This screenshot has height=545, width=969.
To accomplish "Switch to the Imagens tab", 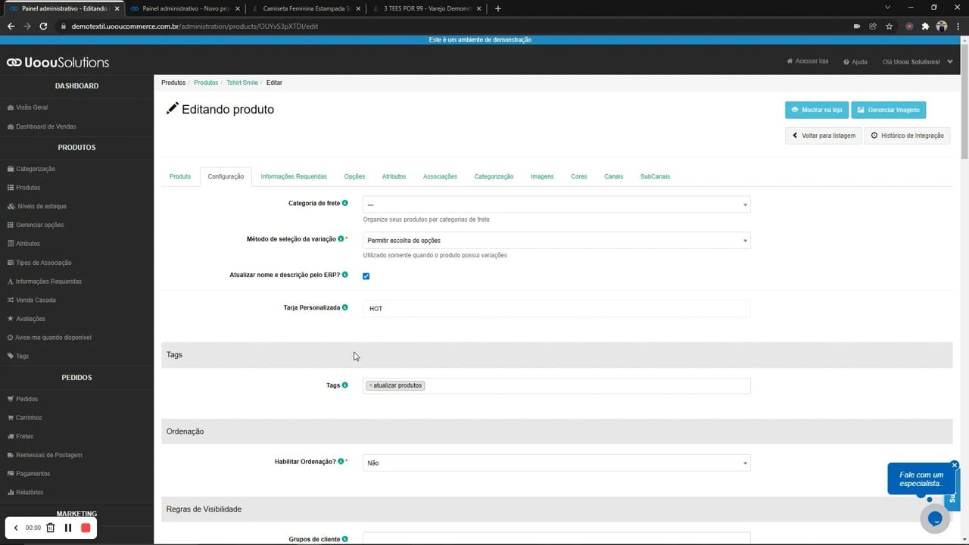I will [542, 176].
